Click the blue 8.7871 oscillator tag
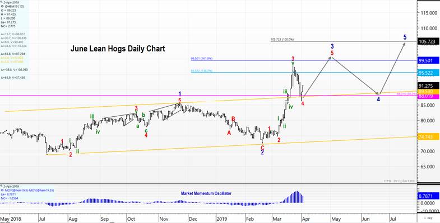Image resolution: width=440 pixels, height=223 pixels. (x=428, y=196)
